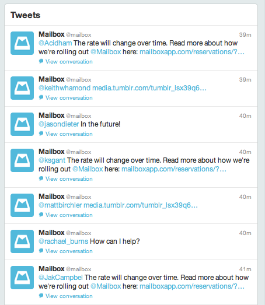Open the @mattbirchler profile mention
This screenshot has height=305, width=265.
click(60, 205)
